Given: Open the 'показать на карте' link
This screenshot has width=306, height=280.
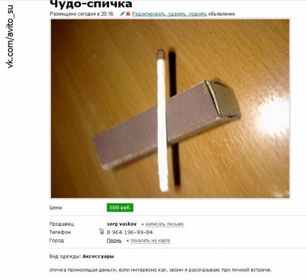Looking at the screenshot, I should 150,240.
